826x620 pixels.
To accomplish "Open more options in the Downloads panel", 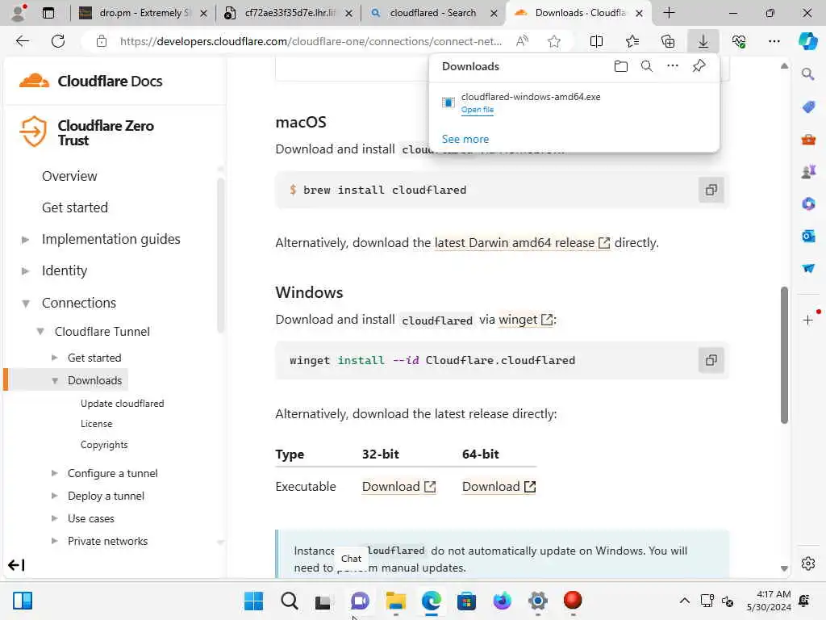I will 672,66.
